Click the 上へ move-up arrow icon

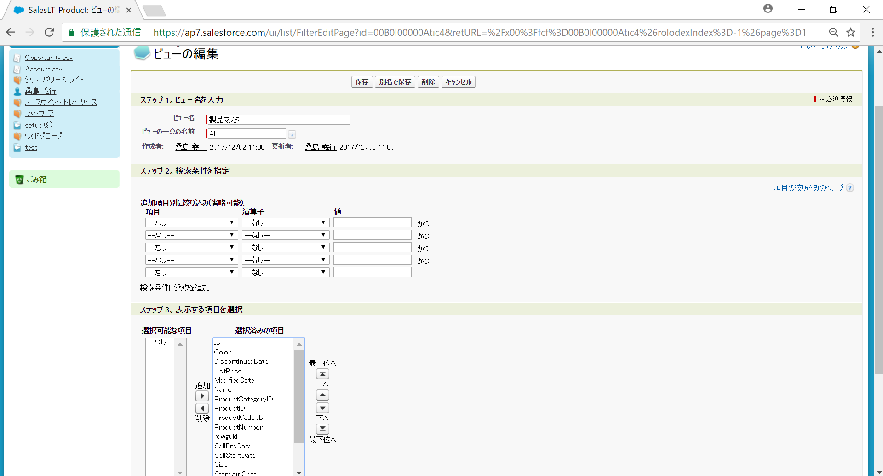click(323, 395)
